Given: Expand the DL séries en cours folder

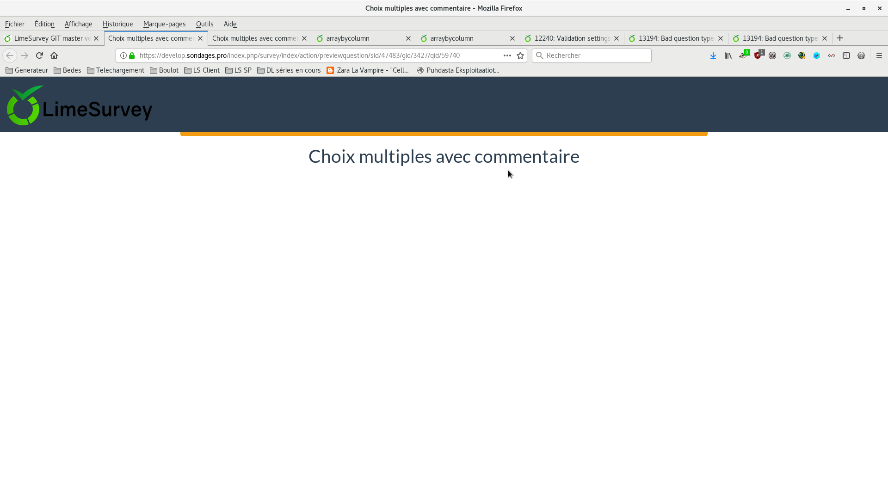Looking at the screenshot, I should 289,70.
